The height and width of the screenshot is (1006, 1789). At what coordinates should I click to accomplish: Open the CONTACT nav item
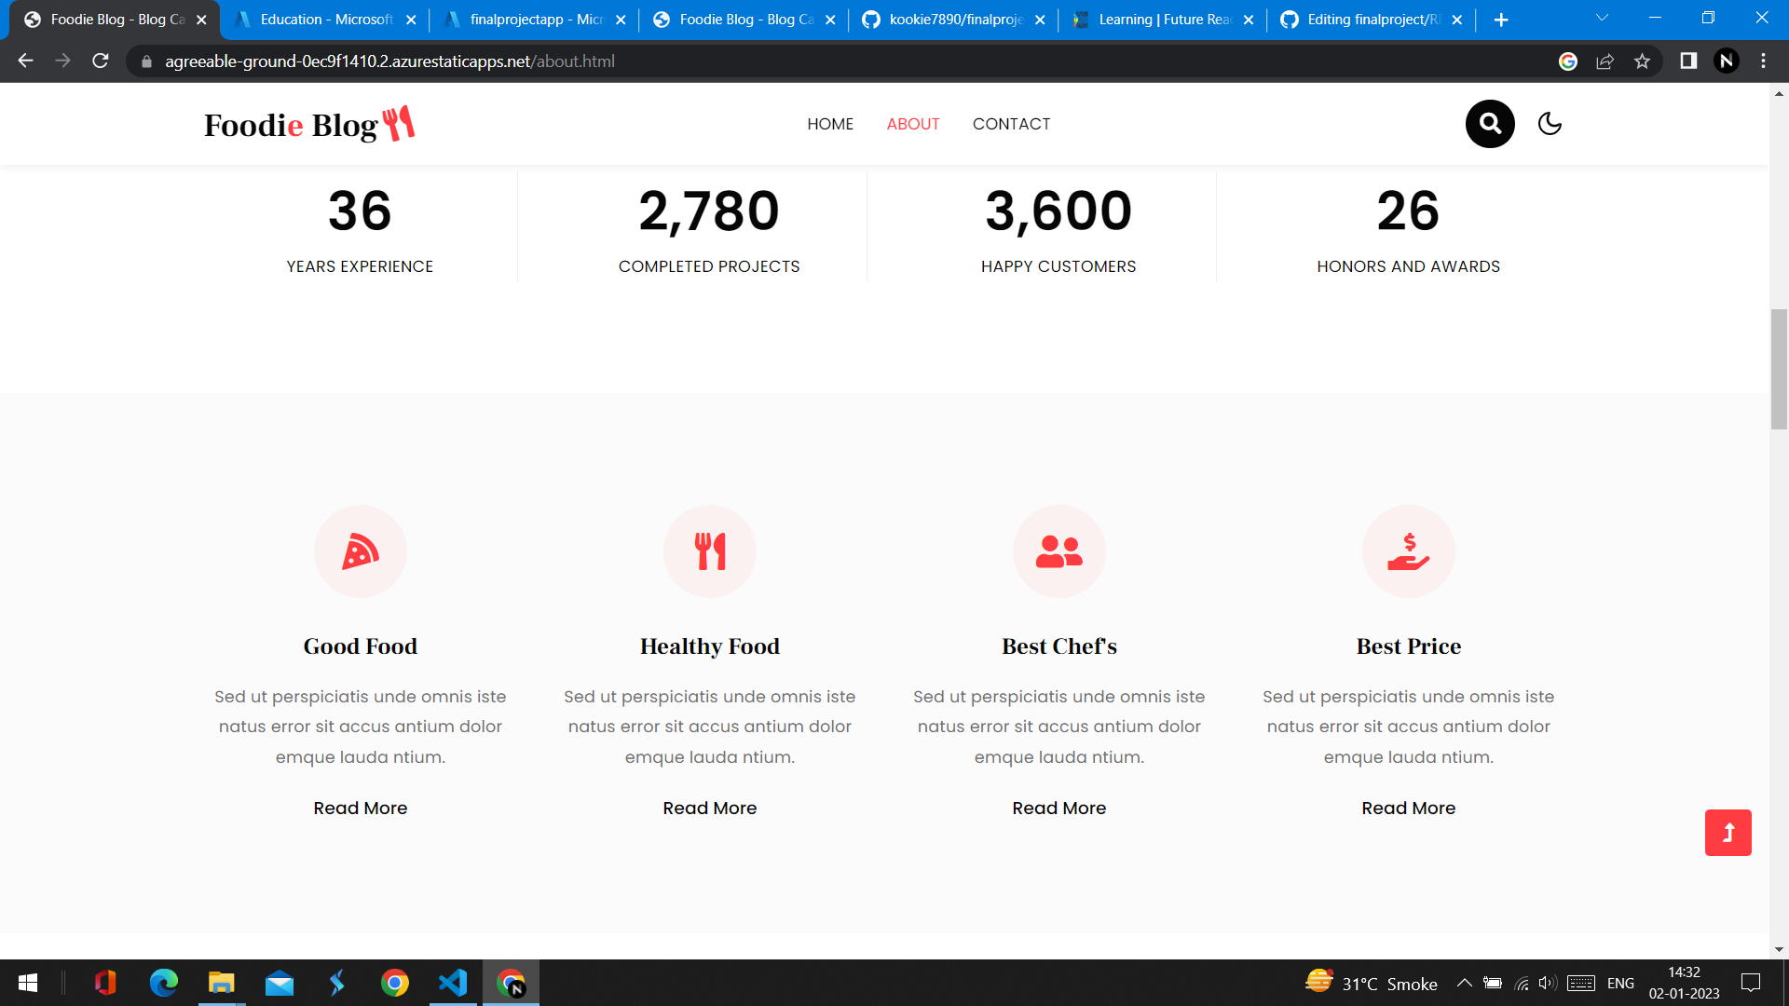1012,124
